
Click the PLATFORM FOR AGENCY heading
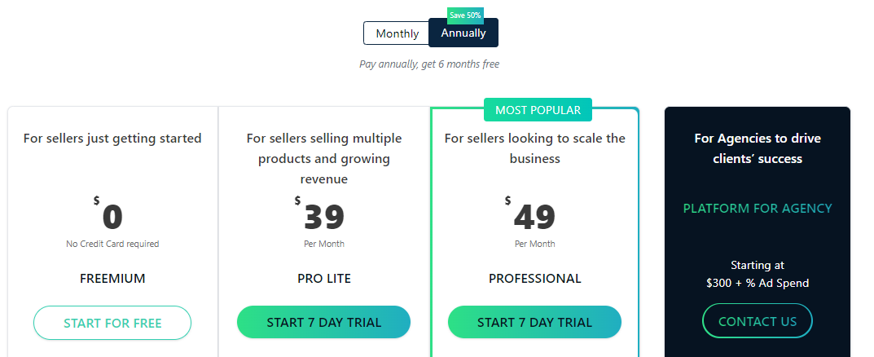point(758,208)
